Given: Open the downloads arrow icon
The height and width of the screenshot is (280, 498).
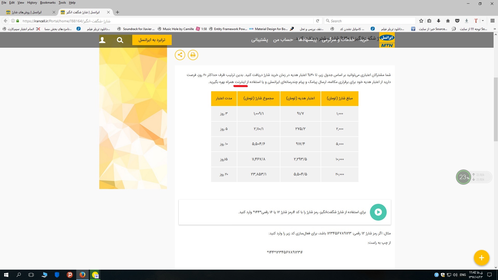Looking at the screenshot, I should [x=439, y=21].
